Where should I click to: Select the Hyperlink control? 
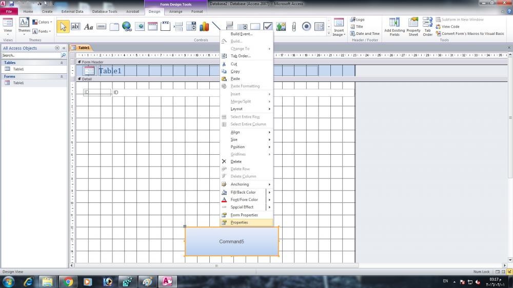click(x=127, y=27)
